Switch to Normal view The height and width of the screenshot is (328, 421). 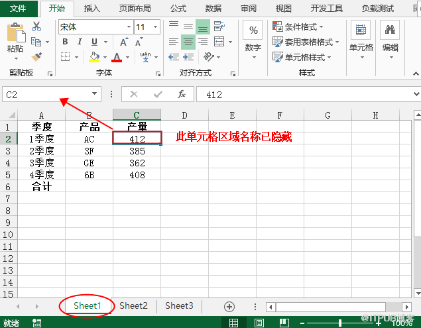click(233, 323)
